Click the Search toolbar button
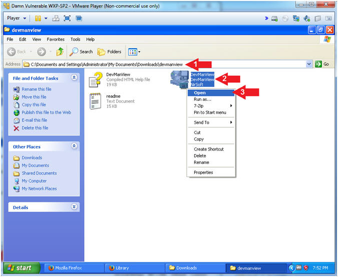This screenshot has height=277, width=338. pos(81,52)
